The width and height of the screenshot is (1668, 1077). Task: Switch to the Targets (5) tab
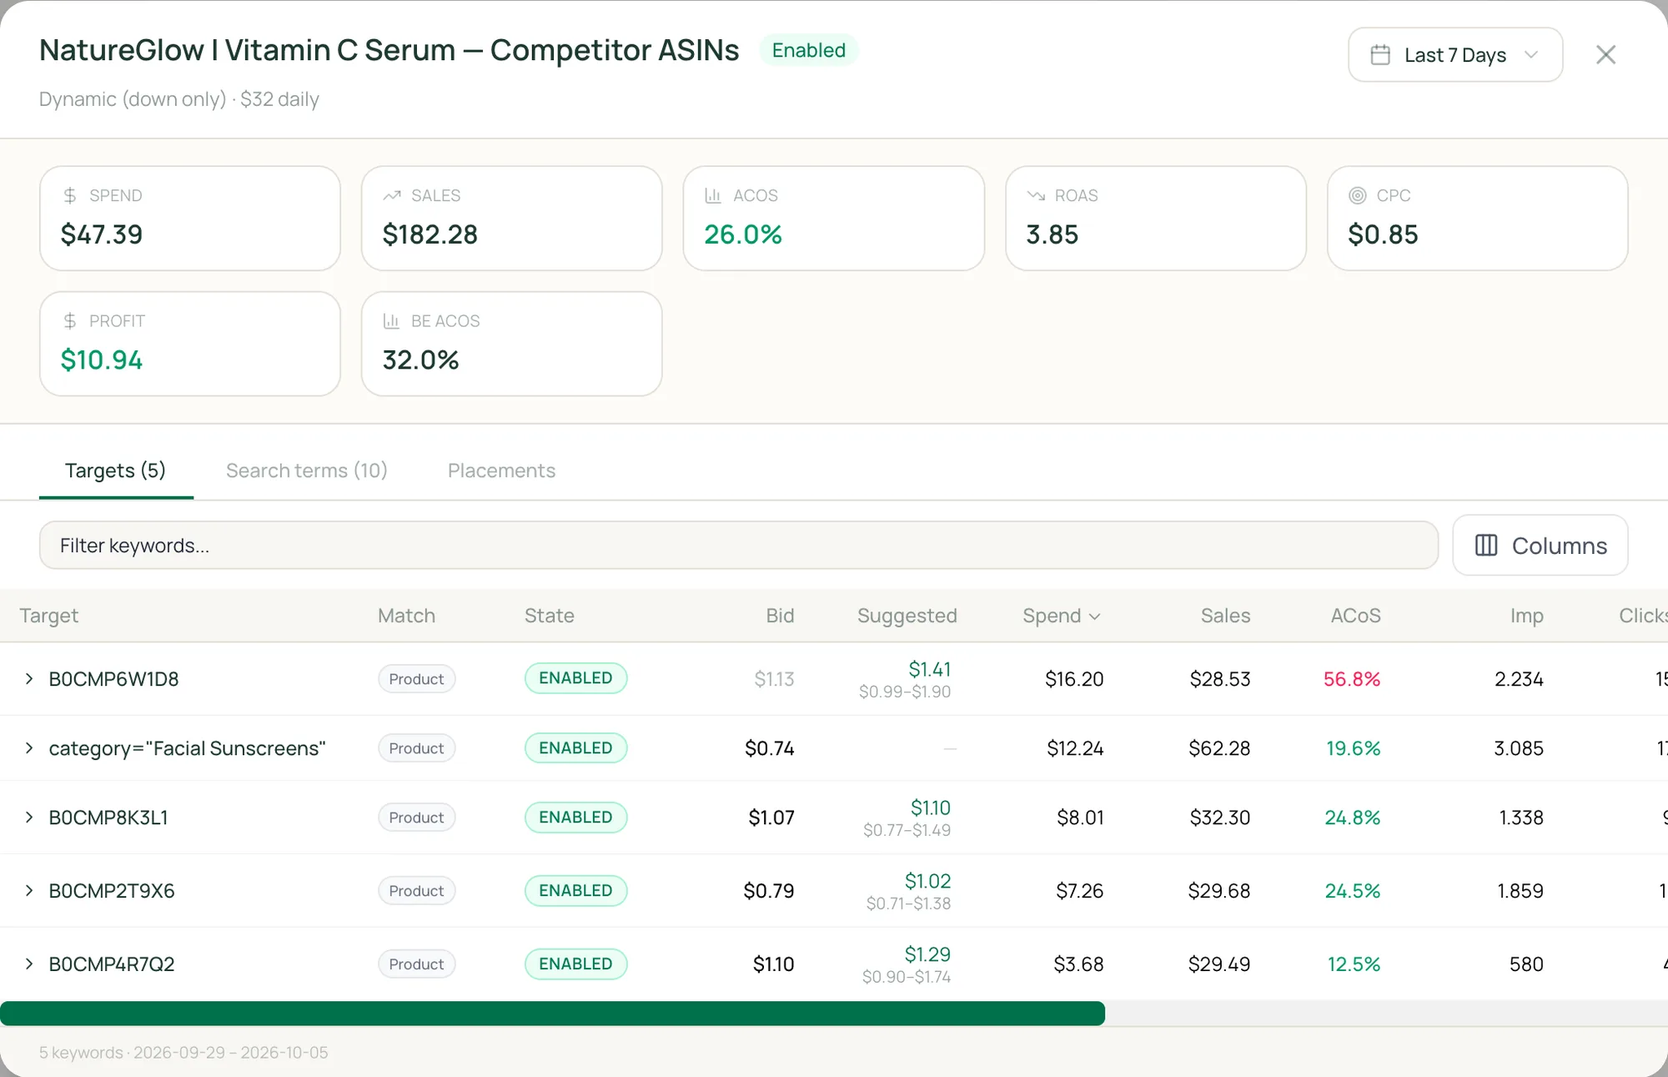click(116, 471)
